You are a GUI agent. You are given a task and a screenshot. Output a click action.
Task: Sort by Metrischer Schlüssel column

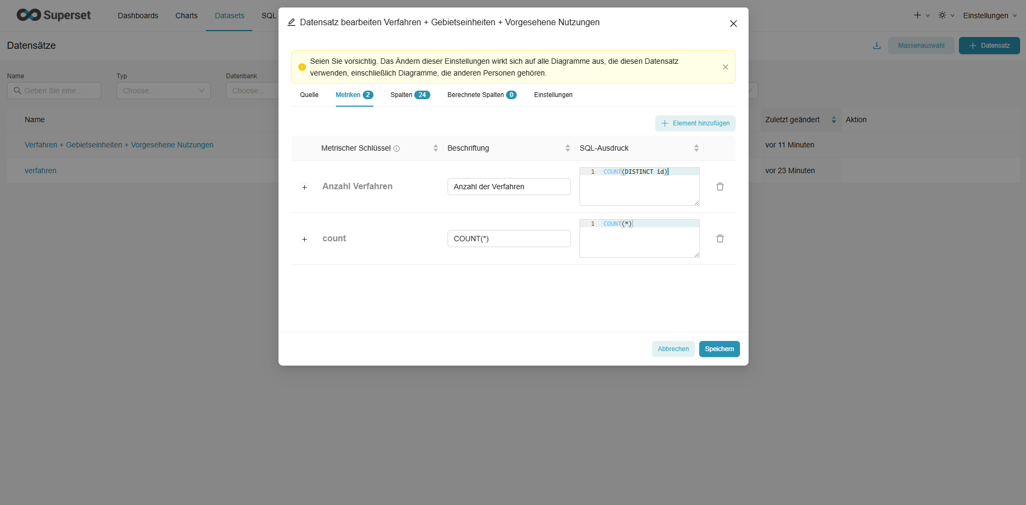coord(435,148)
